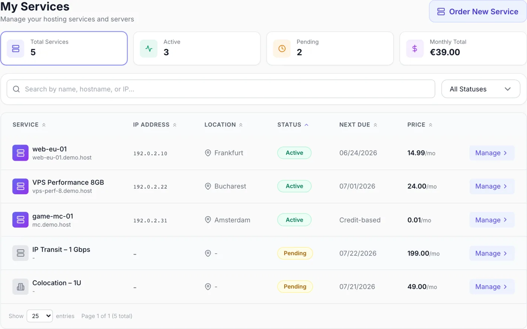Click the VPS Performance 8GB server icon
The image size is (527, 329).
click(x=20, y=186)
